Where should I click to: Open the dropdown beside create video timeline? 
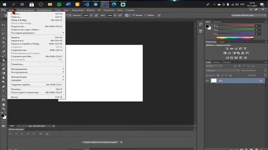121,142
